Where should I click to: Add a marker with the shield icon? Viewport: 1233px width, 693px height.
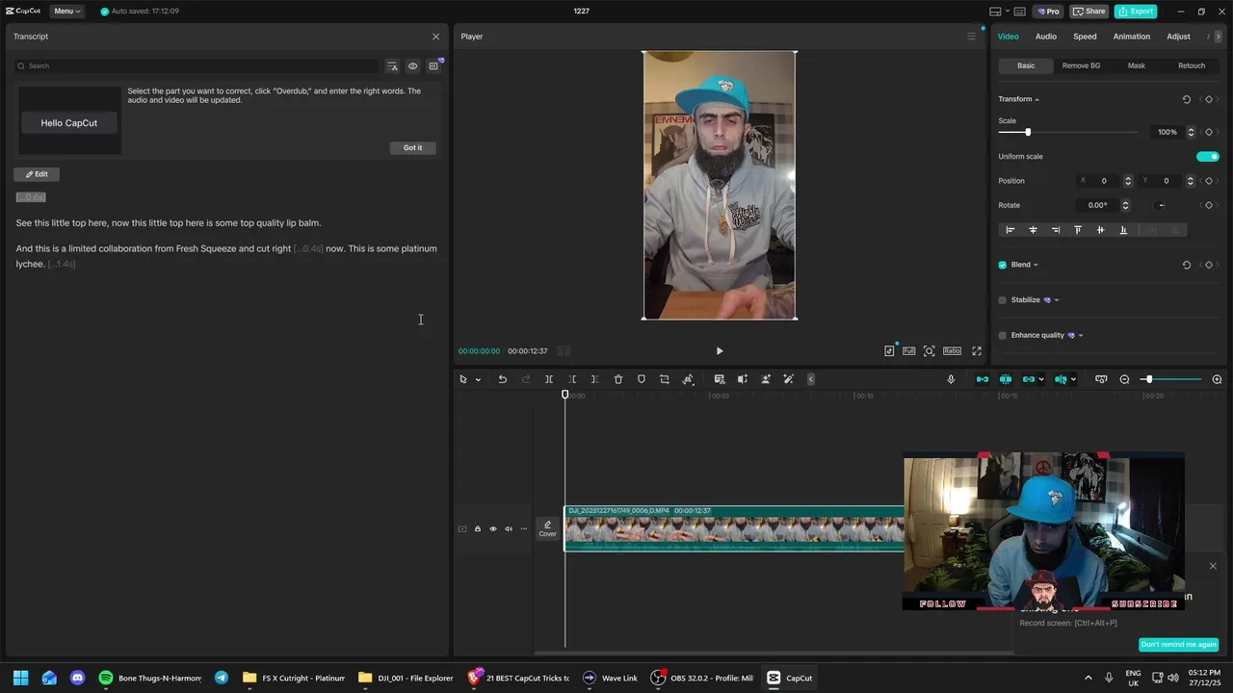(x=642, y=379)
